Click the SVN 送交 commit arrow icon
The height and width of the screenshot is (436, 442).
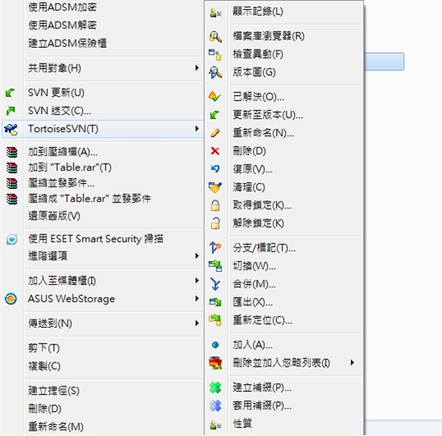pyautogui.click(x=11, y=111)
